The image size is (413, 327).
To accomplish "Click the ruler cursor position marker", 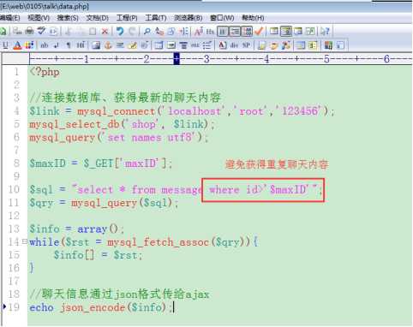I will point(177,59).
